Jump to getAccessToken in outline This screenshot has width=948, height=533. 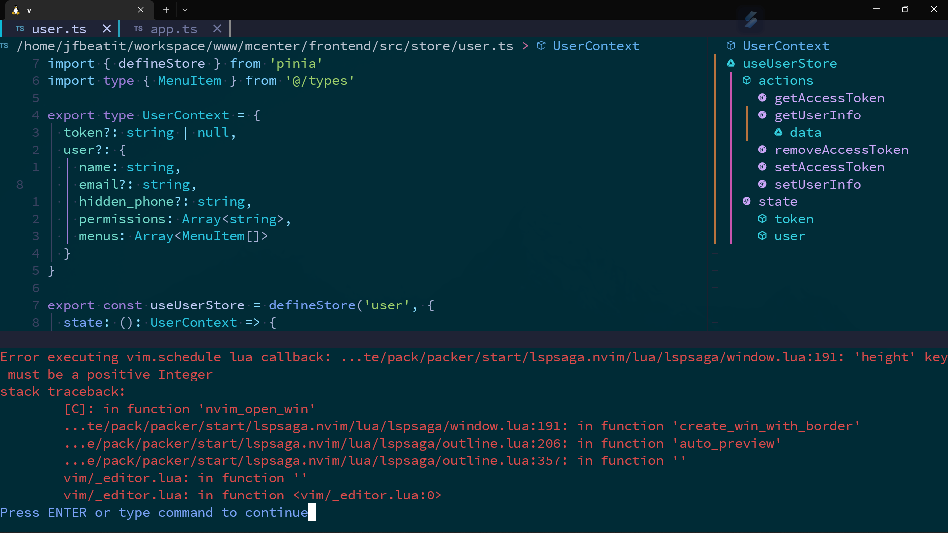(x=829, y=98)
